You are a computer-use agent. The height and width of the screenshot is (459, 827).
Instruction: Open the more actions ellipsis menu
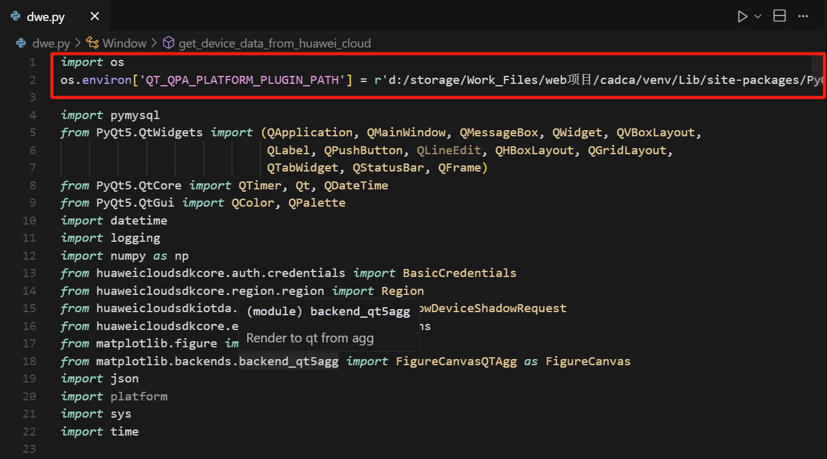click(804, 15)
